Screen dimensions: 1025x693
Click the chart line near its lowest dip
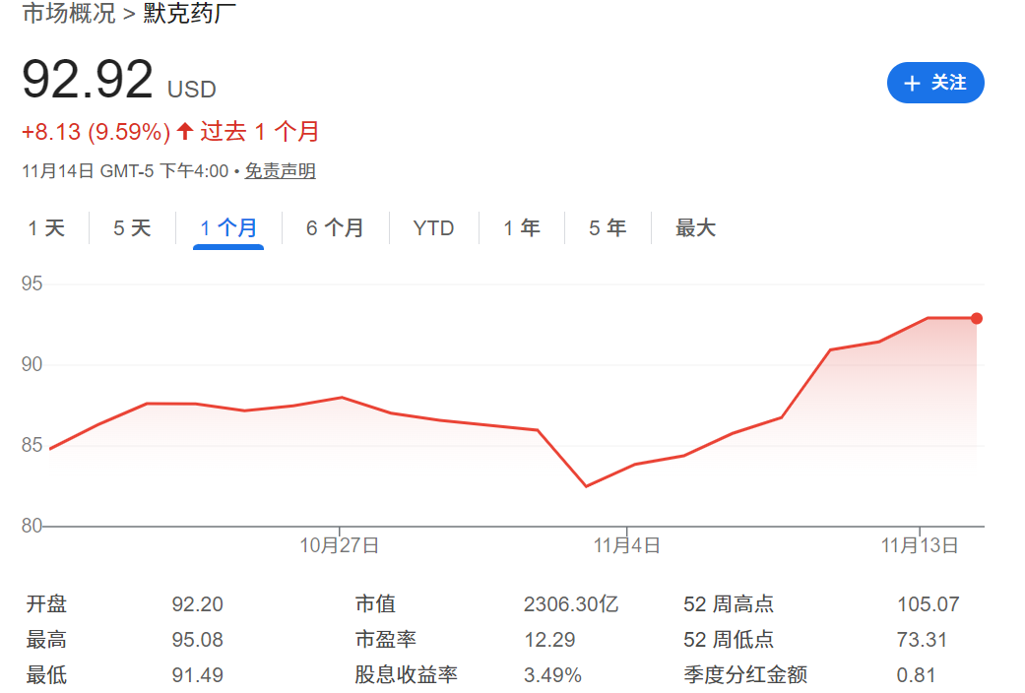[x=588, y=484]
